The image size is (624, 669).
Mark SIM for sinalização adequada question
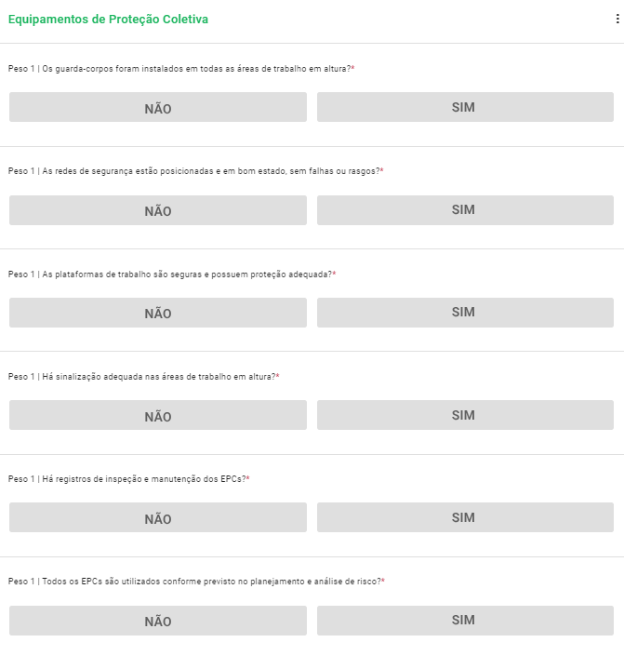[x=464, y=415]
